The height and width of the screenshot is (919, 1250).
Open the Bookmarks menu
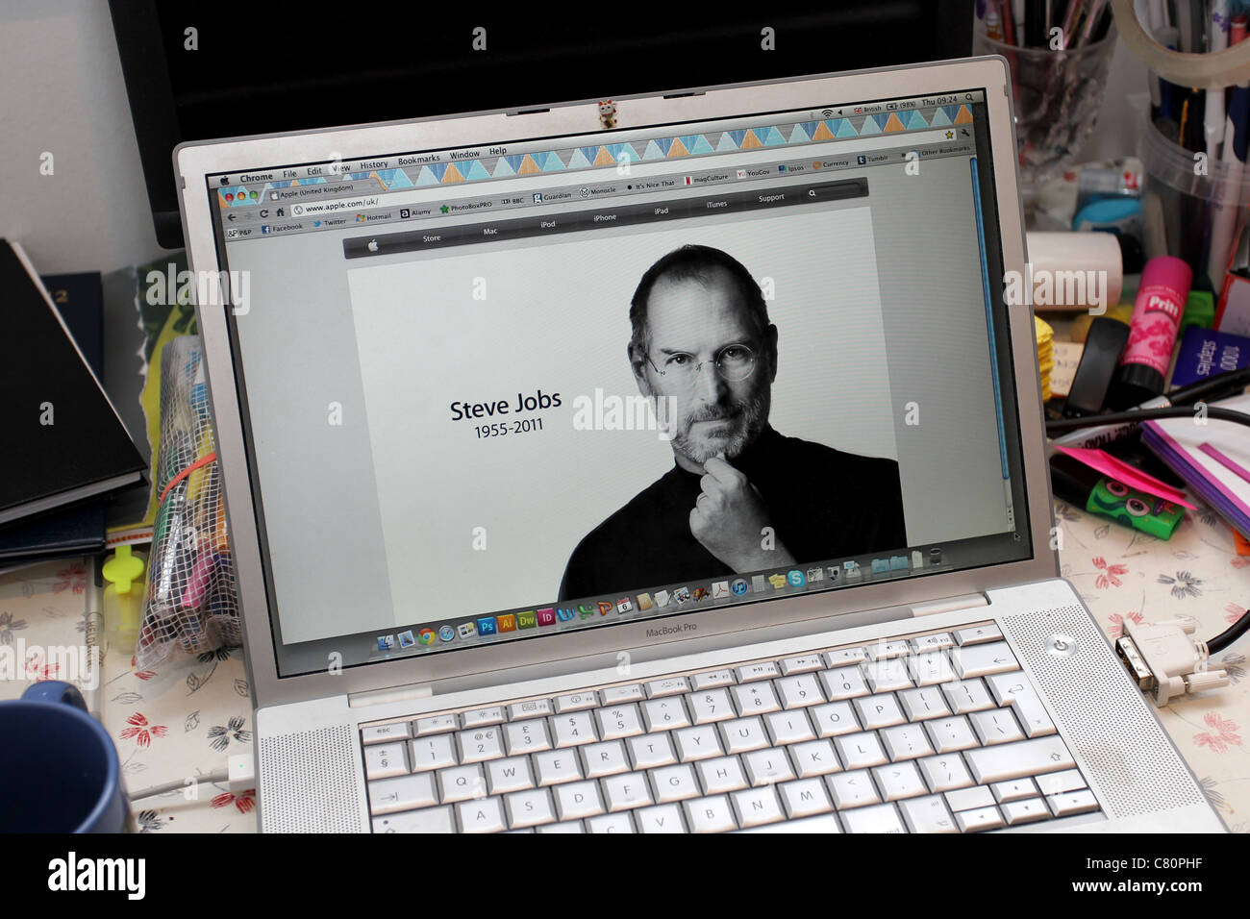coord(418,160)
